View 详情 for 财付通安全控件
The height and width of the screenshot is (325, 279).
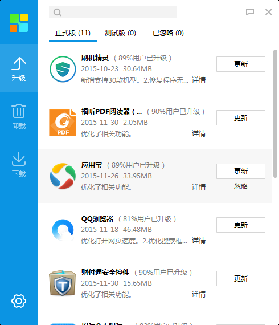coord(199,294)
